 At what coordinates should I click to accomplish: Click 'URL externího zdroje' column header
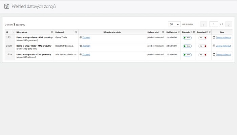(x=112, y=32)
